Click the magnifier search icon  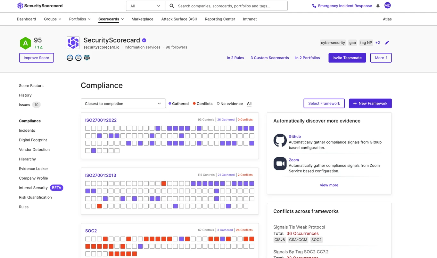point(172,6)
